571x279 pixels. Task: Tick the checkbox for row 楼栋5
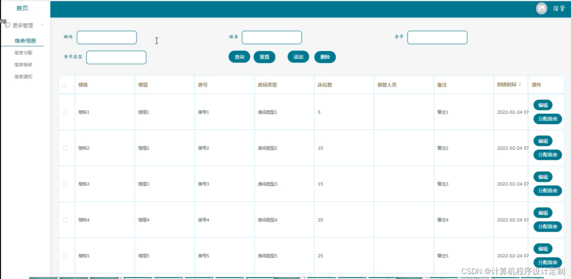[x=66, y=256]
